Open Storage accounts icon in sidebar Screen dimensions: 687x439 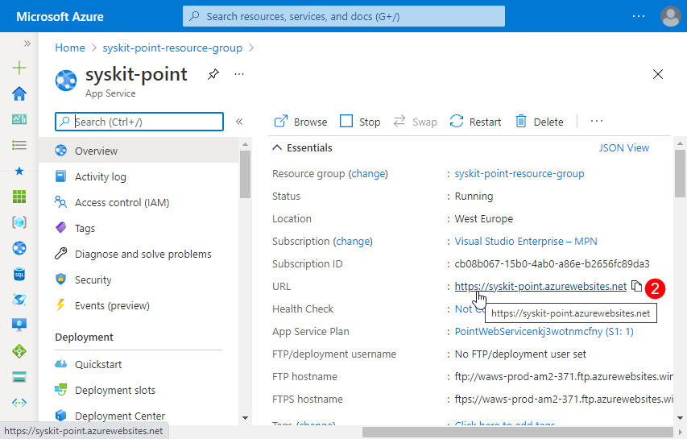[19, 377]
